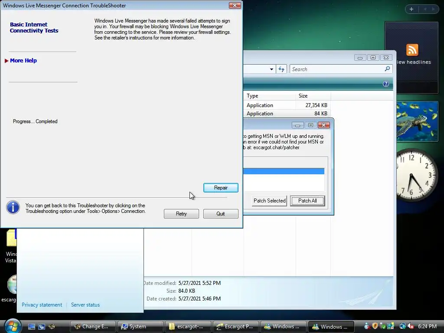Open Explorer help via the question mark icon

coord(385,84)
